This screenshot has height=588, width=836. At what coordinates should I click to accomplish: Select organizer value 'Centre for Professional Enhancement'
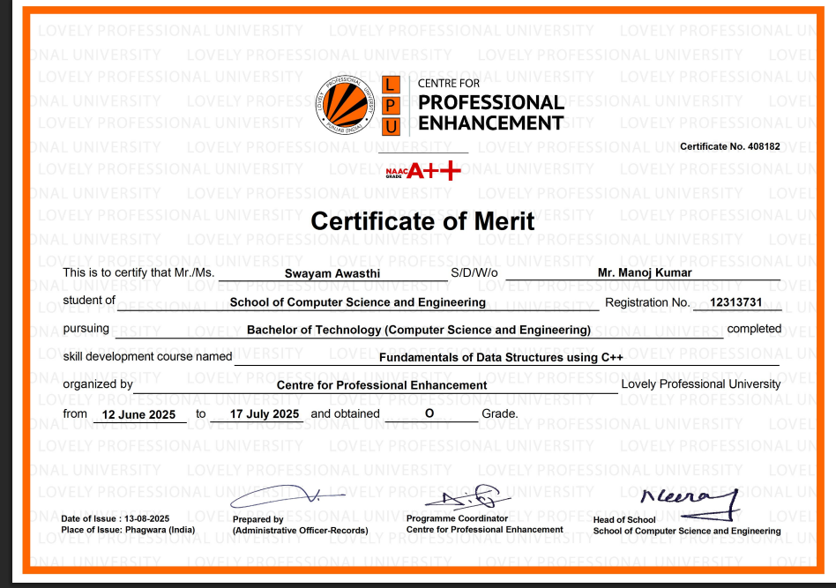[382, 385]
